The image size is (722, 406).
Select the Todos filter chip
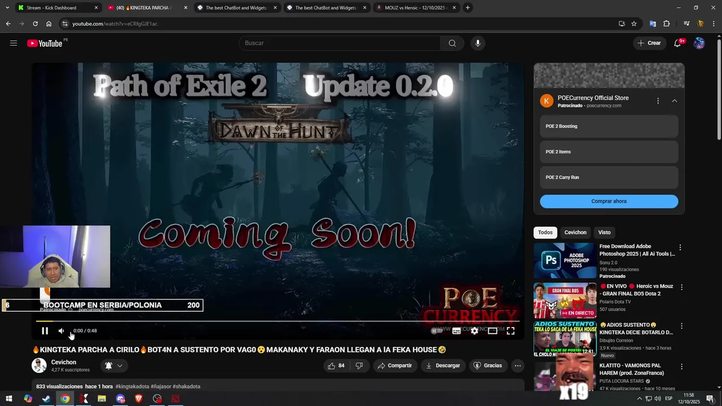[x=545, y=232]
